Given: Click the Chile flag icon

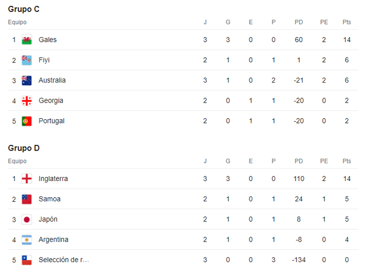Looking at the screenshot, I should click(27, 260).
